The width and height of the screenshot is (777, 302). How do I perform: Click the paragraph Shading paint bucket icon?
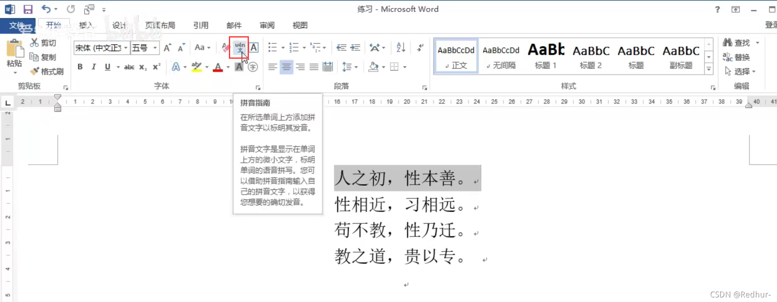pos(373,67)
